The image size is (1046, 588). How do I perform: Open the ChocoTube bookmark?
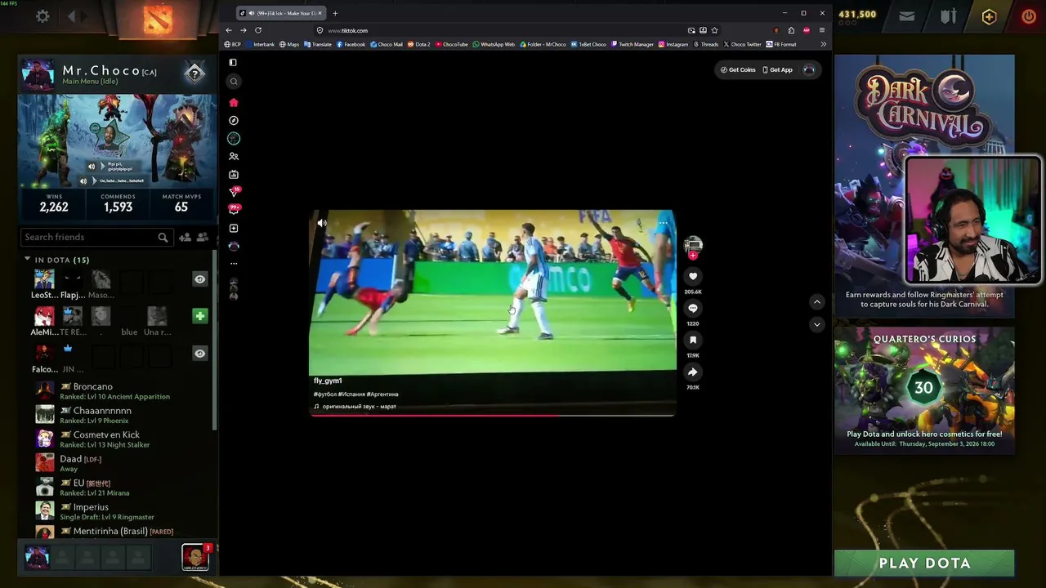452,44
